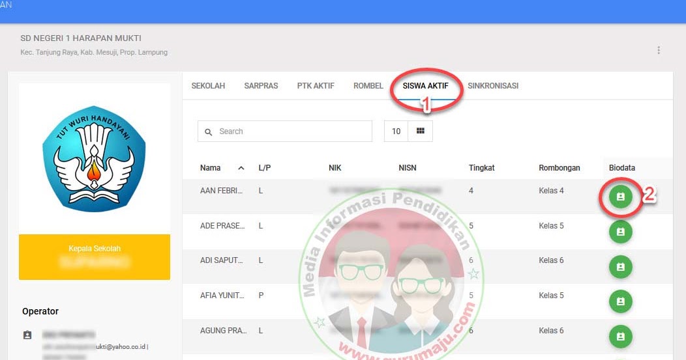Select the SISWA AKTIF tab
Viewport: 686px width, 360px height.
pos(426,86)
